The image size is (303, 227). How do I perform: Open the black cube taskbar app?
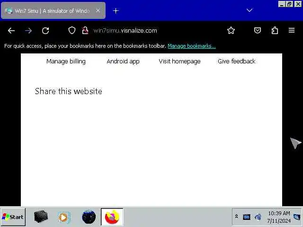41,217
